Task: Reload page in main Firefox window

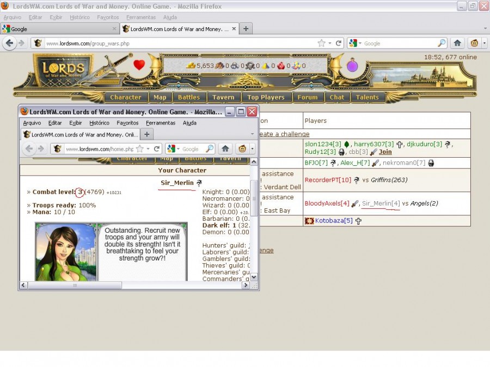Action: coord(338,43)
